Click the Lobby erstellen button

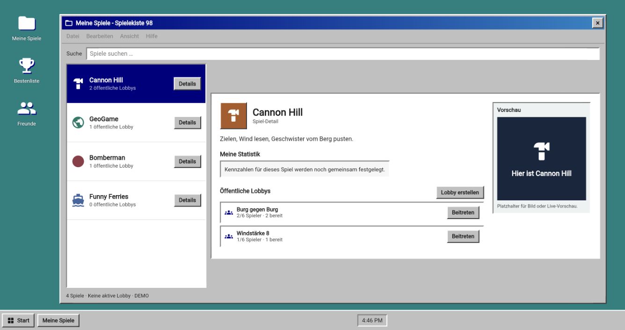(460, 192)
